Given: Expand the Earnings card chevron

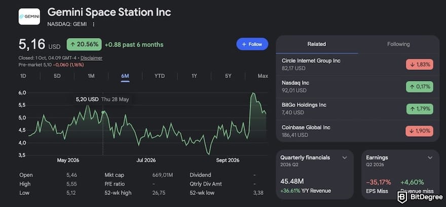Looking at the screenshot, I should (430, 157).
